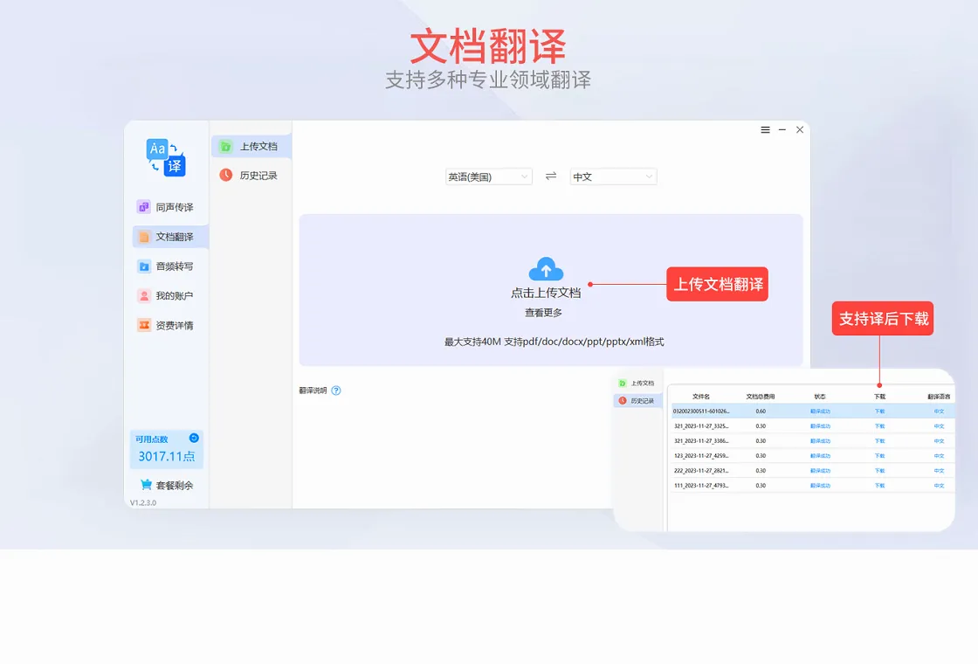978x664 pixels.
Task: Download the 032002300511 file row
Action: 879,412
